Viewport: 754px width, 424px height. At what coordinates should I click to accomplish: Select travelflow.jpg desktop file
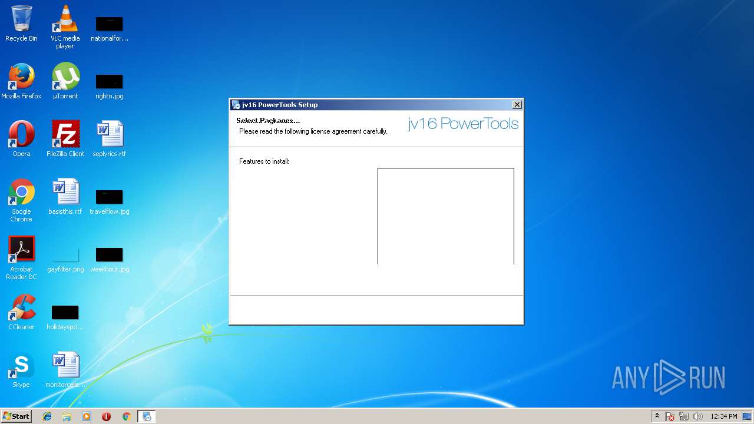(109, 201)
